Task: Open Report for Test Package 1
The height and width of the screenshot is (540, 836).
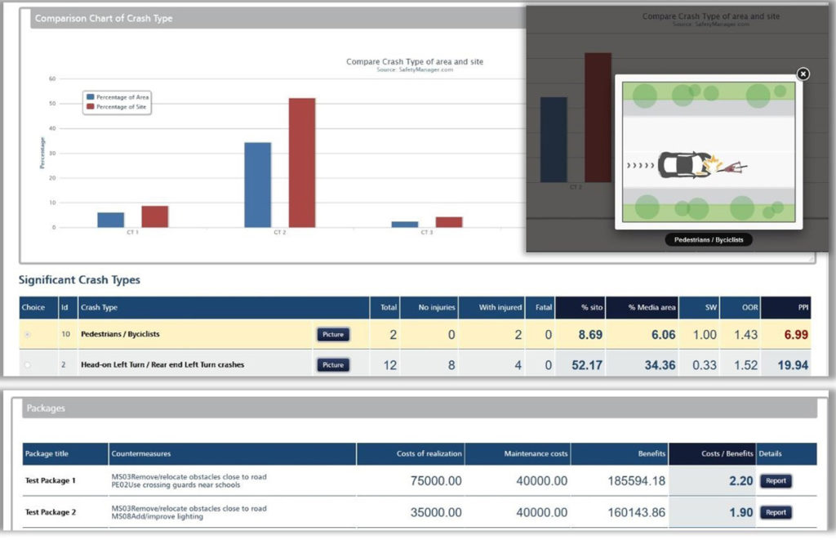Action: coord(776,481)
